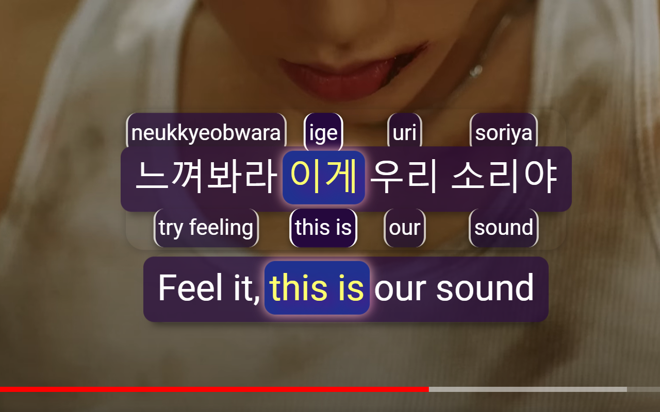660x412 pixels.
Task: Select the Korean word 우리 in subtitle
Action: coord(404,177)
